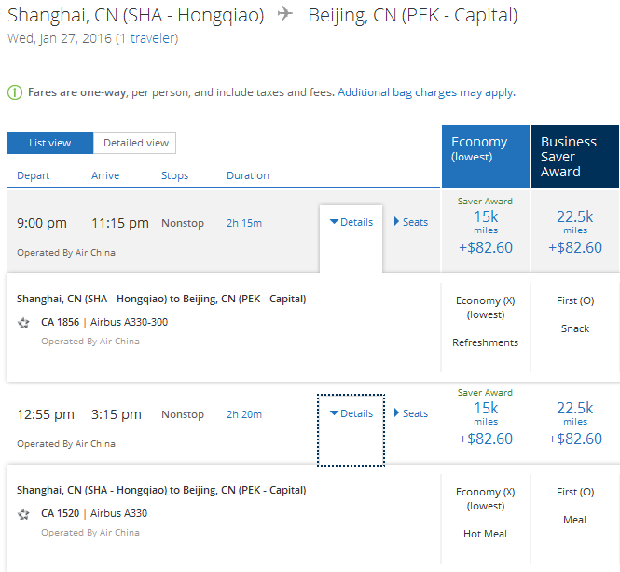This screenshot has width=620, height=572.
Task: Sort flights by Stops column
Action: [x=174, y=175]
